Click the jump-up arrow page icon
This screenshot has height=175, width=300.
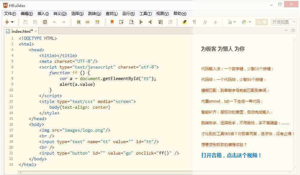click(x=121, y=22)
